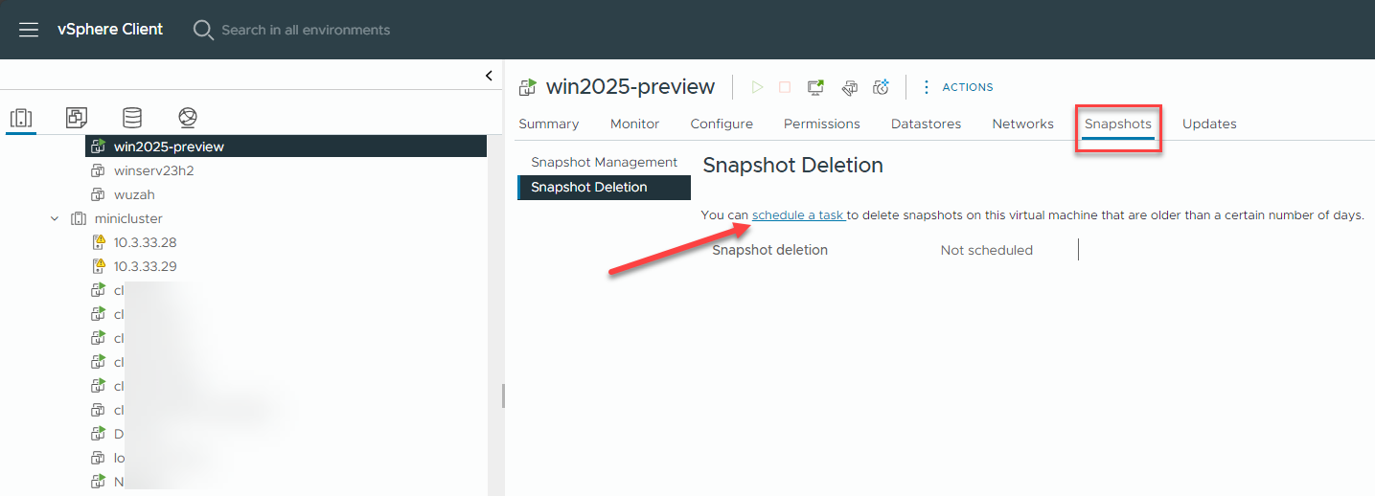
Task: Click the Snapshot Deletion heading
Action: point(793,165)
